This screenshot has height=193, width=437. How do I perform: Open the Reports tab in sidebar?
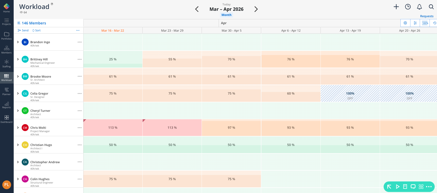coord(6,105)
